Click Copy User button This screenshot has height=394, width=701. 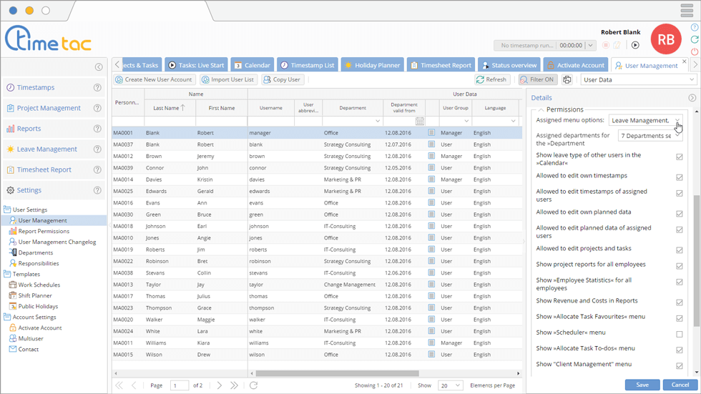click(282, 79)
